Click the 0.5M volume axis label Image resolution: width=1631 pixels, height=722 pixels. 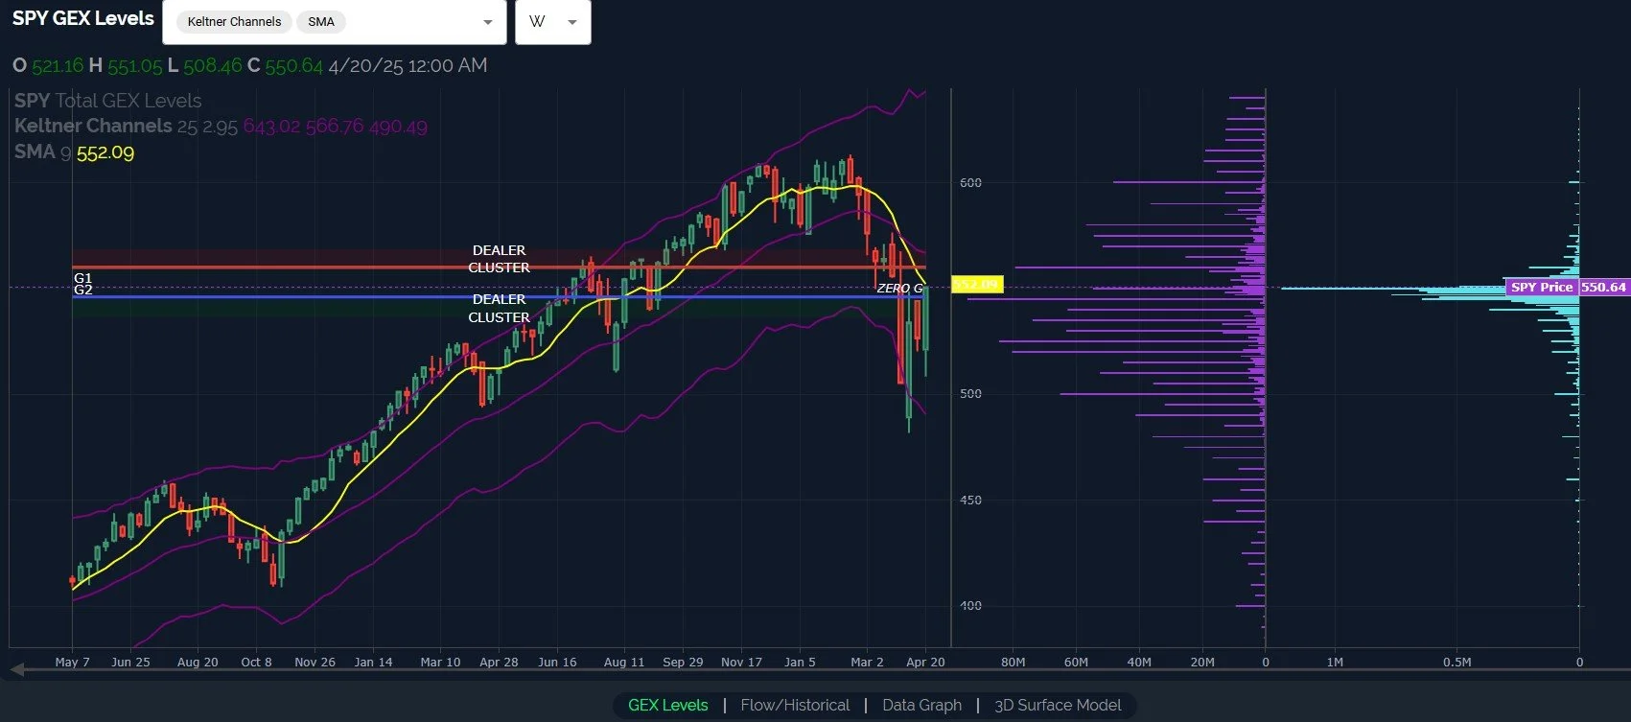click(x=1456, y=662)
